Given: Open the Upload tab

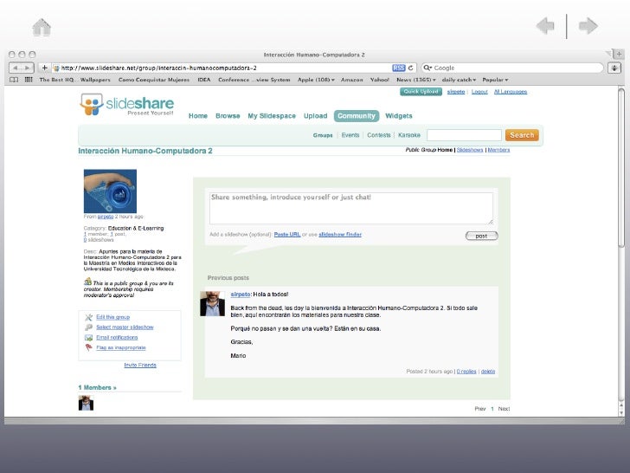Looking at the screenshot, I should coord(315,116).
